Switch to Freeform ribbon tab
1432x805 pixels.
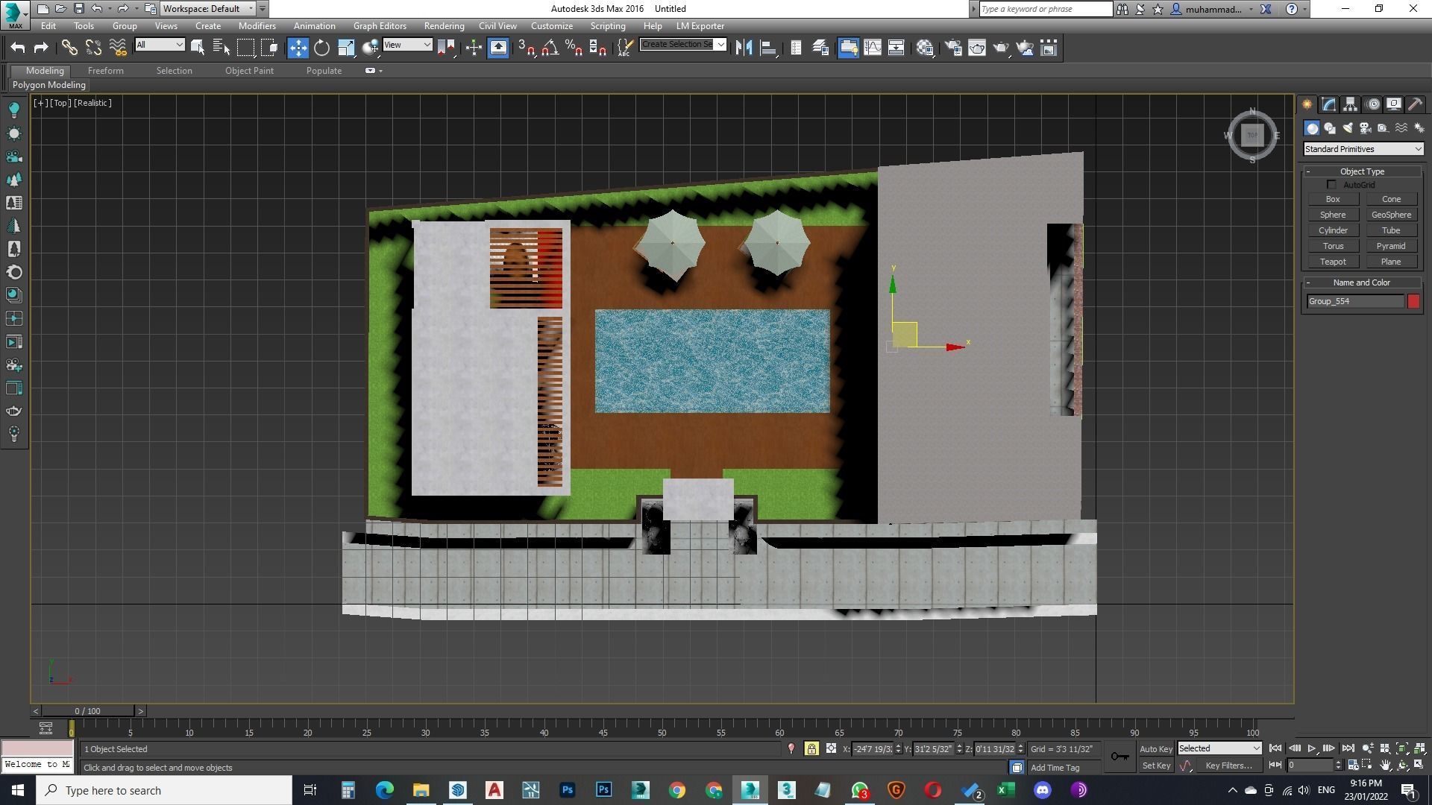tap(105, 71)
